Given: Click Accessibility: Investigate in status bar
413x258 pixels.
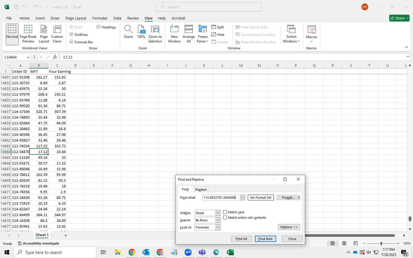Looking at the screenshot, I should (38, 243).
